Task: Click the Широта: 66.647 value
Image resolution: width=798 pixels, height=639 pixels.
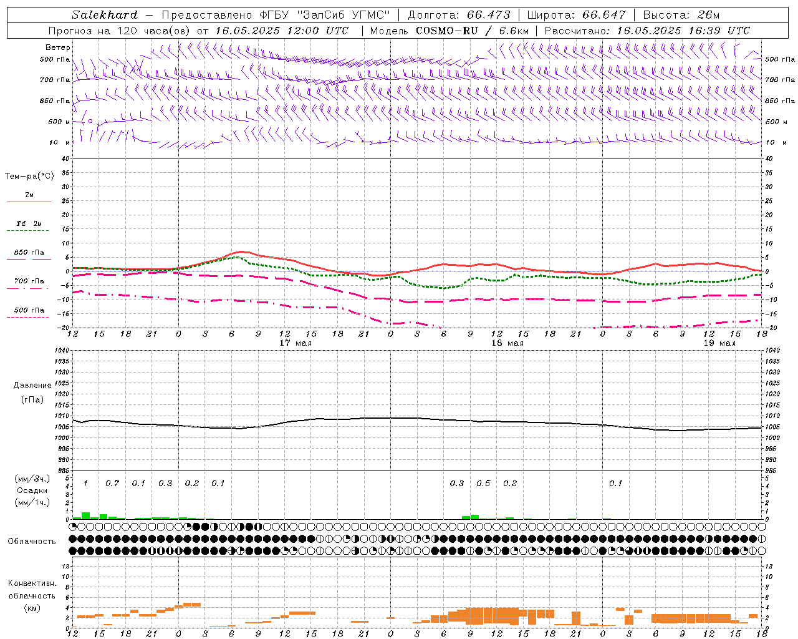Action: click(x=576, y=15)
